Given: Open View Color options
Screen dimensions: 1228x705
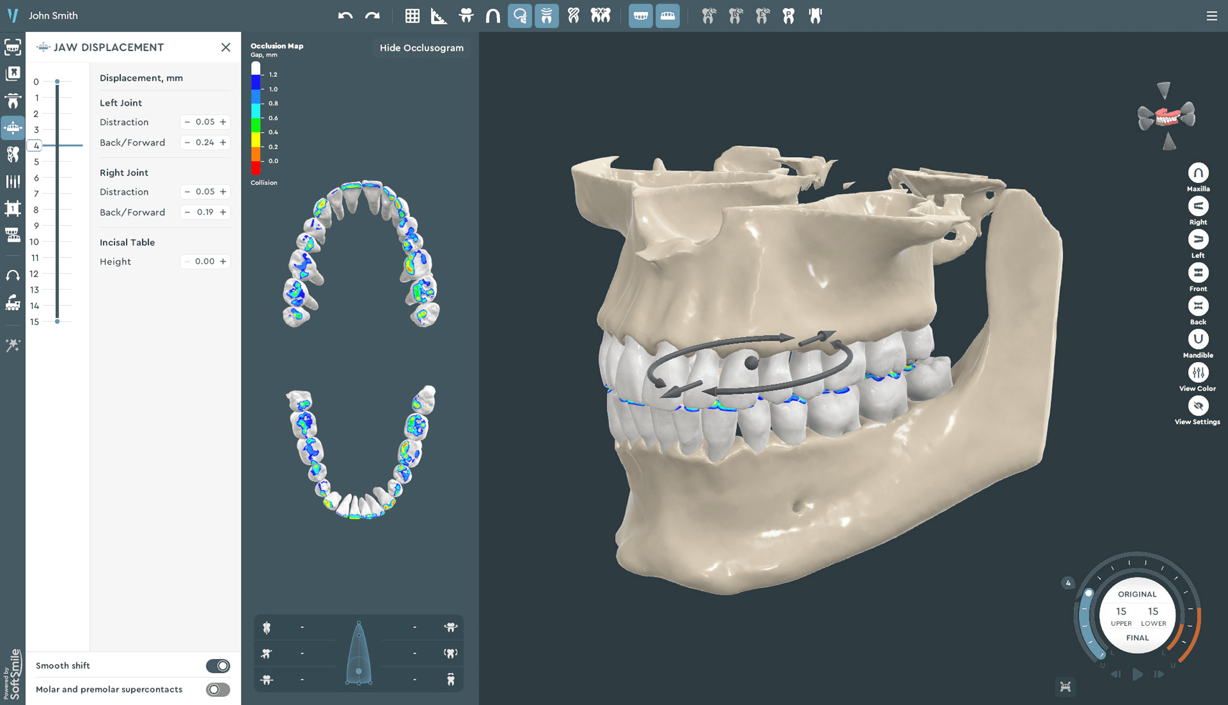Looking at the screenshot, I should (x=1198, y=373).
